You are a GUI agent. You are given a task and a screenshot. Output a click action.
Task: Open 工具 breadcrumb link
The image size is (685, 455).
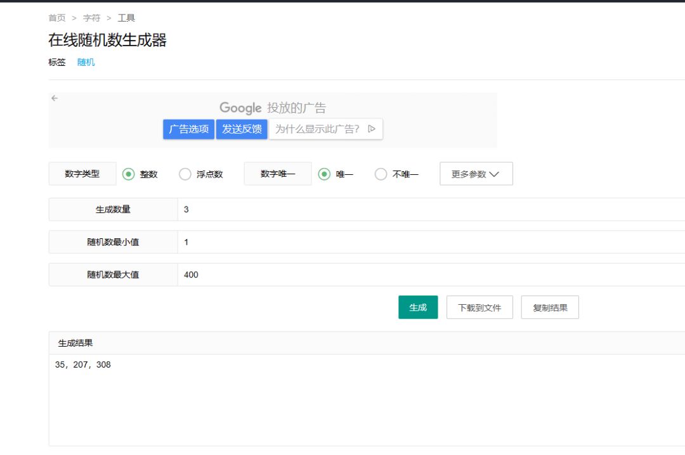(x=126, y=18)
